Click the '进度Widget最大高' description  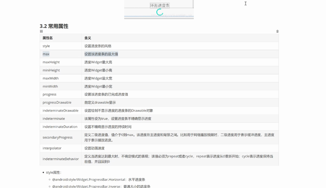point(98,62)
